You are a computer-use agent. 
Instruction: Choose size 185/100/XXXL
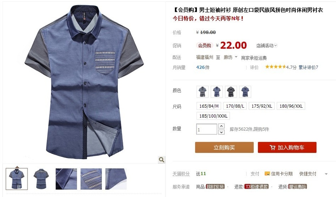(x=213, y=116)
